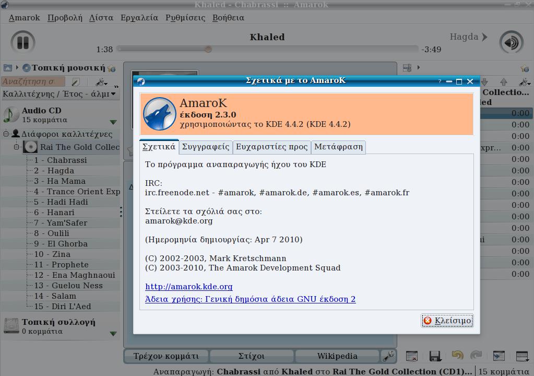534x376 pixels.
Task: Open the Λίστα menu
Action: pyautogui.click(x=101, y=18)
